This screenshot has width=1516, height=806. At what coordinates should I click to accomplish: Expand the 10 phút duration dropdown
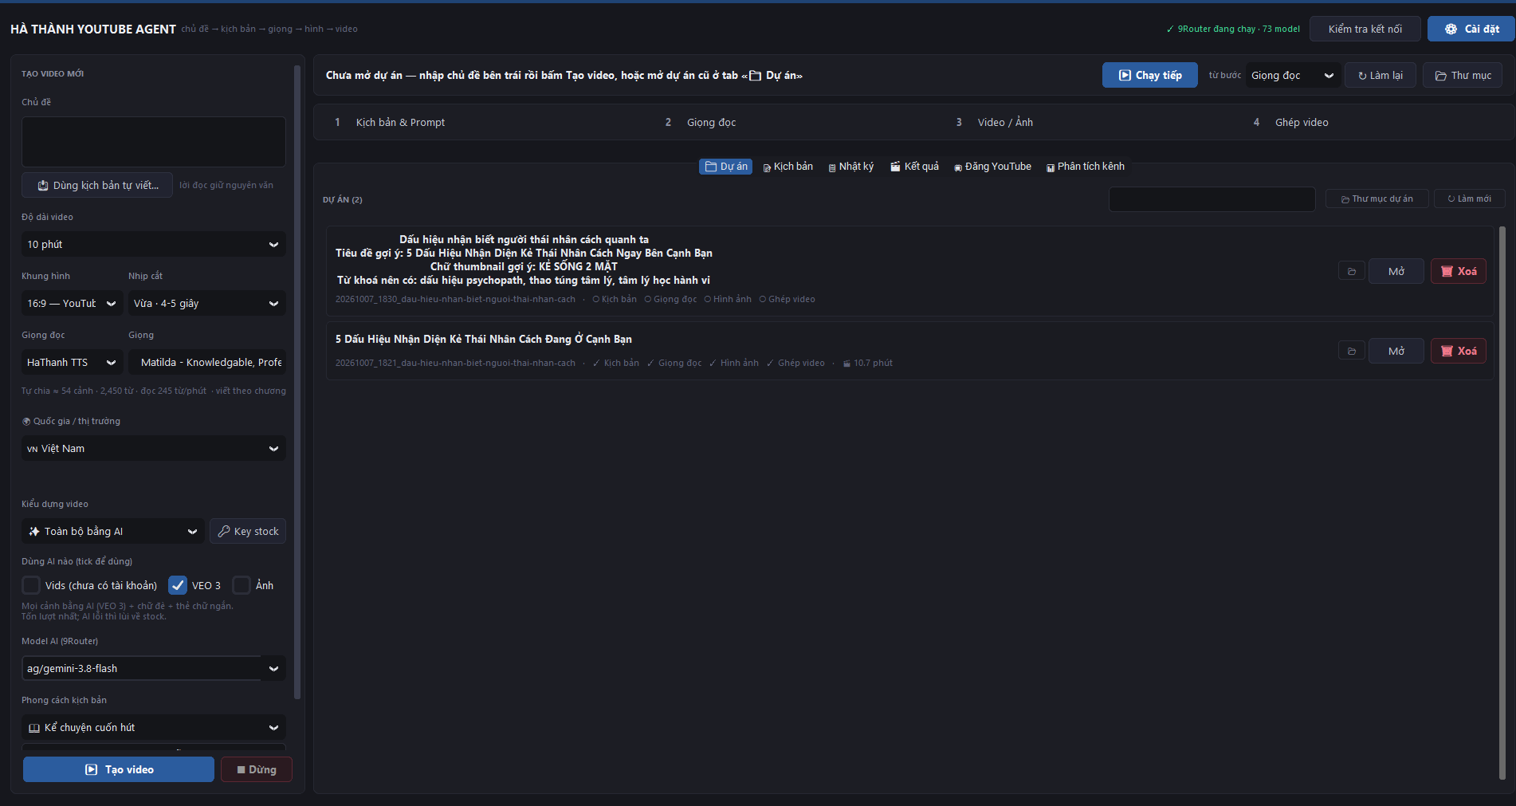154,244
